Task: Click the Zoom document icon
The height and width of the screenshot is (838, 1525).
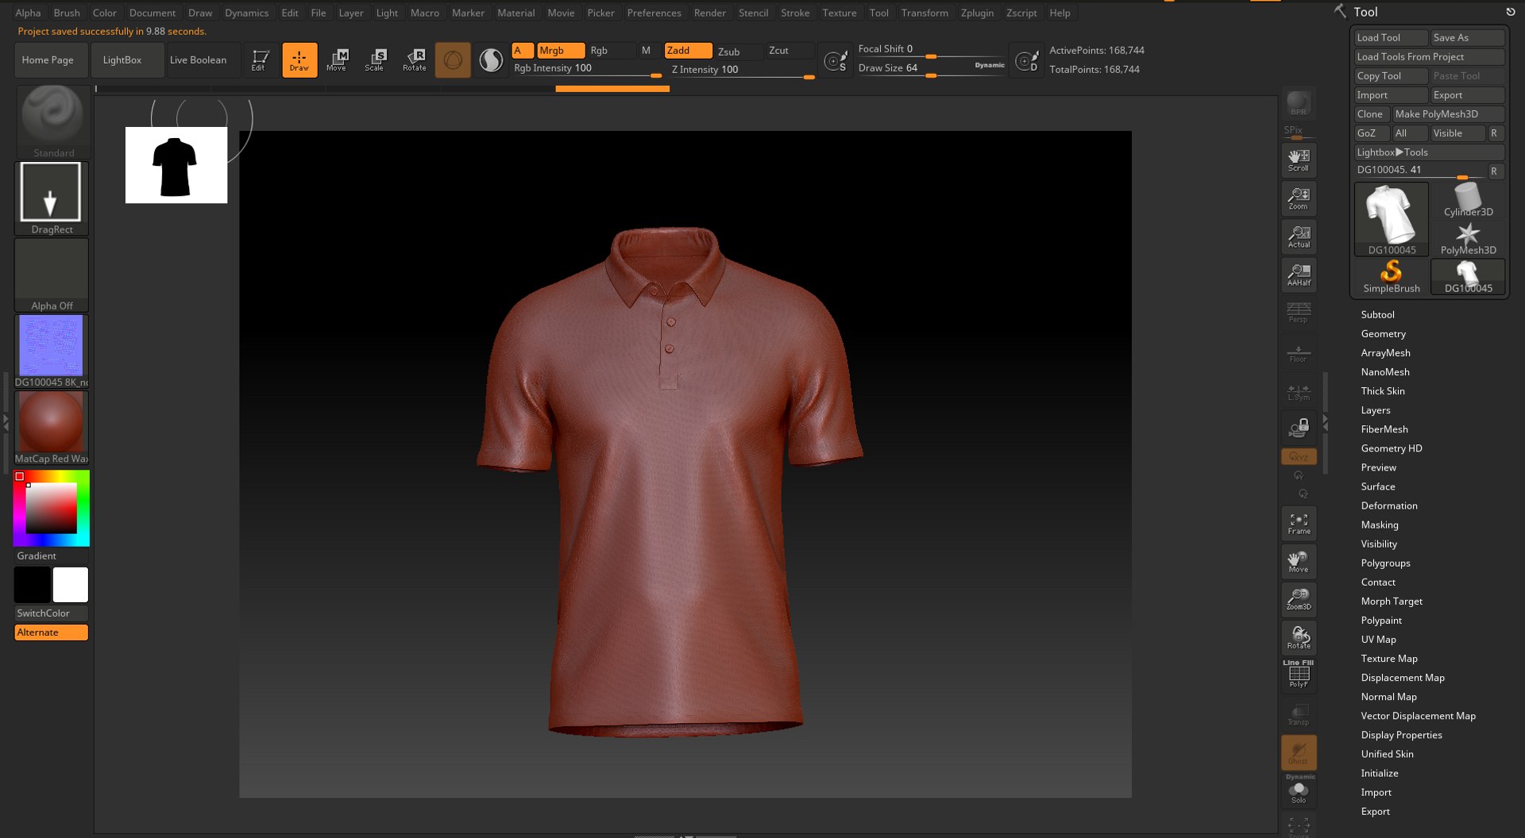Action: 1299,198
